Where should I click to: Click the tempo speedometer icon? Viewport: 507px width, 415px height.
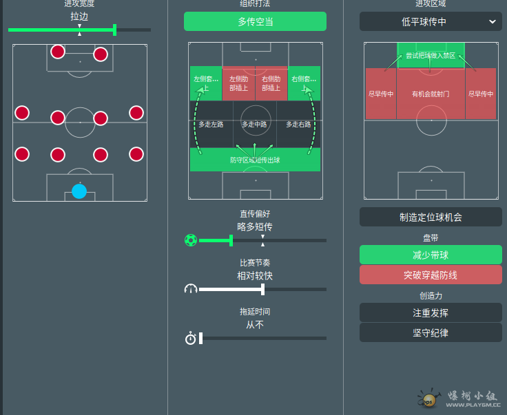click(191, 289)
